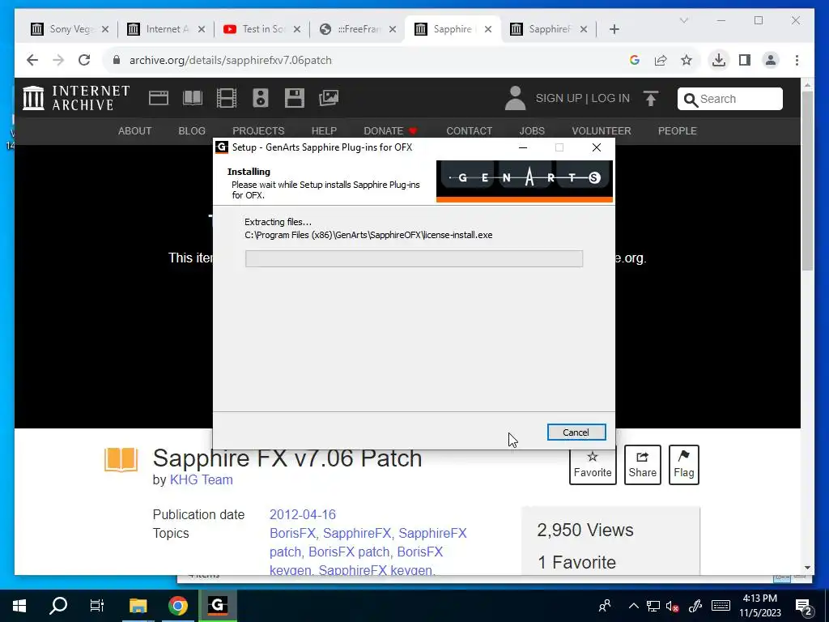Viewport: 829px width, 622px height.
Task: Click the upload arrow icon in header
Action: click(651, 98)
